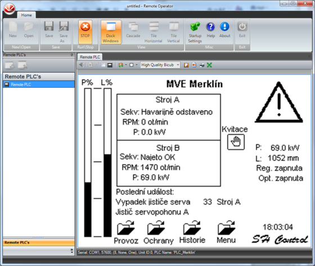
Task: Open the About dialog
Action: (x=224, y=30)
